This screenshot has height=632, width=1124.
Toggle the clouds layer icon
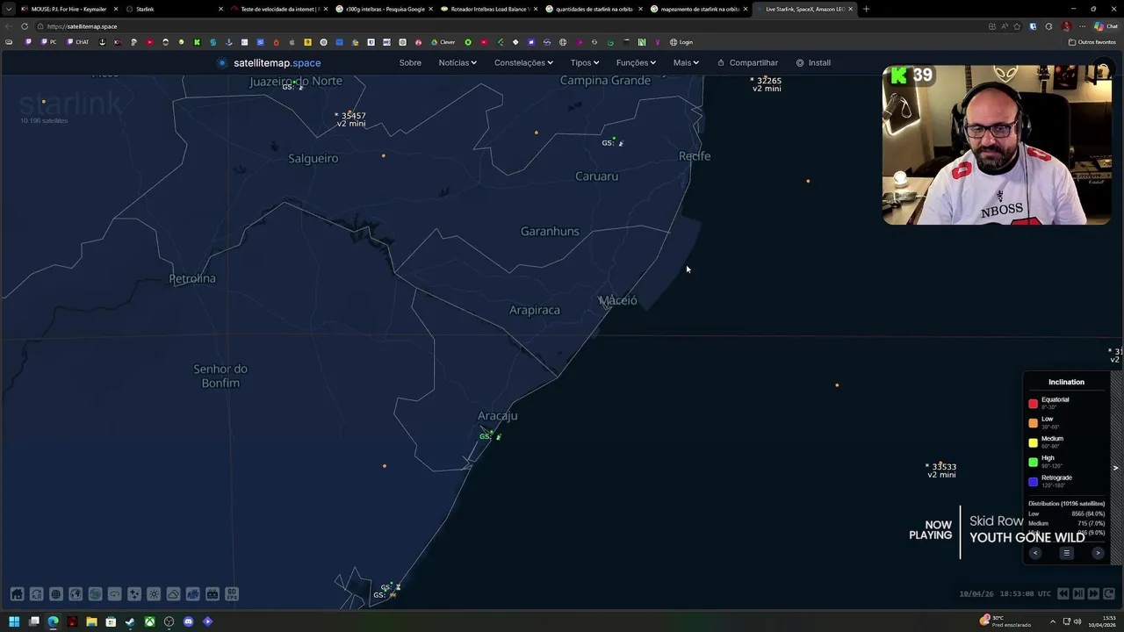tap(173, 594)
